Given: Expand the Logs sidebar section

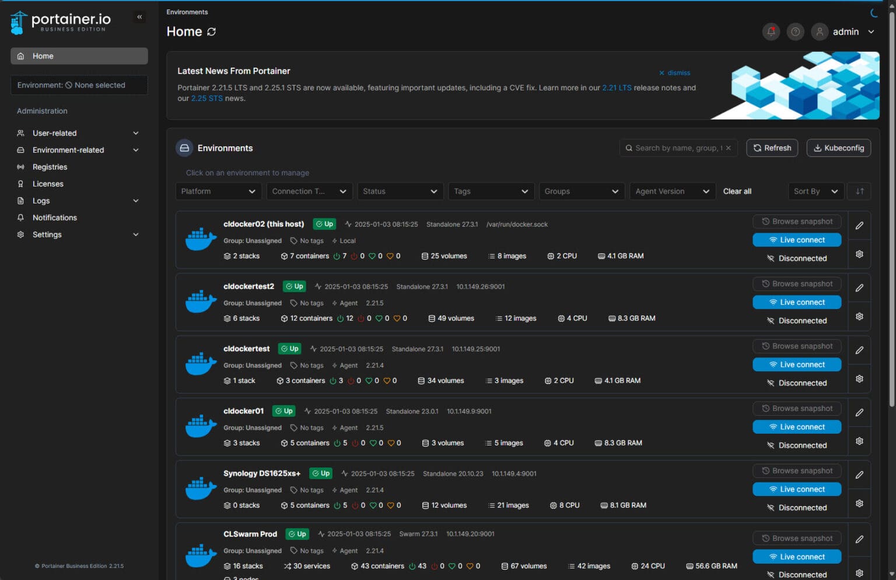Looking at the screenshot, I should point(41,201).
